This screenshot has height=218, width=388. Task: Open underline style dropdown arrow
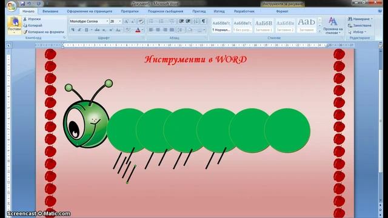[x=92, y=30]
